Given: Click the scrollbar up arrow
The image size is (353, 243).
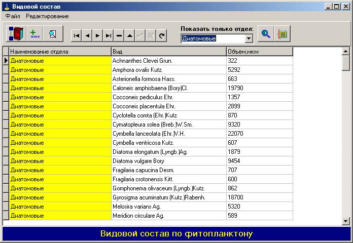Looking at the screenshot, I should [x=345, y=51].
